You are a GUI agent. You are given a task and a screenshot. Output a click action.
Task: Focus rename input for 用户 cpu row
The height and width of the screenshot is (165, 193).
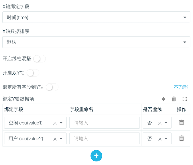pos(104,139)
